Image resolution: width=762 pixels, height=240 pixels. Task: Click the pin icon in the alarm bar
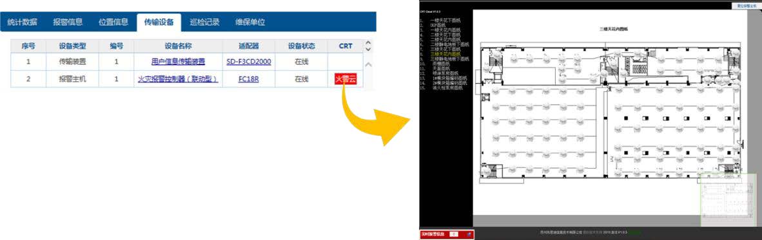(x=469, y=235)
